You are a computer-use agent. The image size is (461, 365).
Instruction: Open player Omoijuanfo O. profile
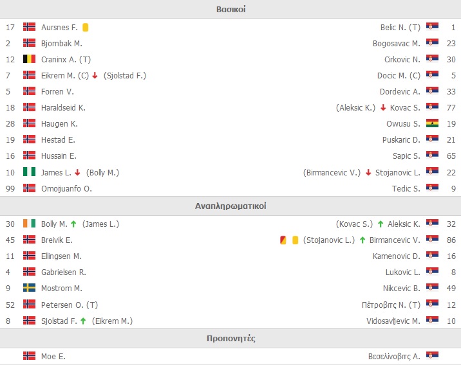point(66,188)
